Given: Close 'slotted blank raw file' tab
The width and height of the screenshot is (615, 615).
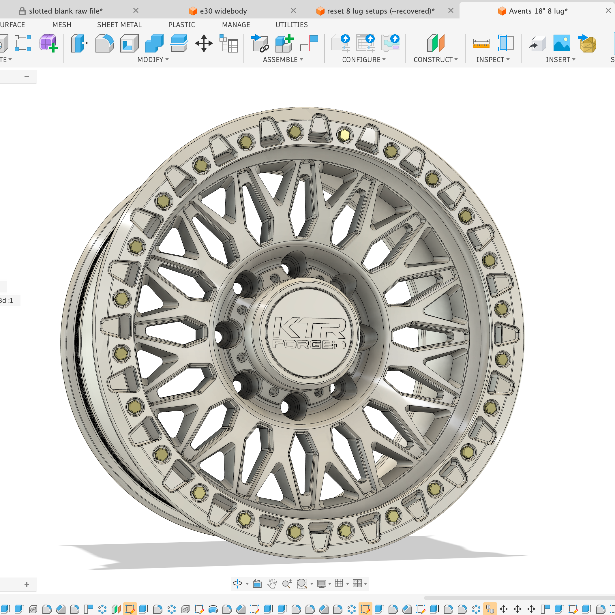Looking at the screenshot, I should [x=136, y=10].
